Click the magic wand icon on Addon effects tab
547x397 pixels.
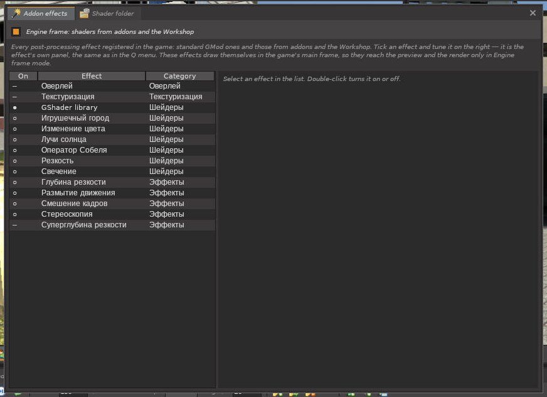tap(16, 14)
